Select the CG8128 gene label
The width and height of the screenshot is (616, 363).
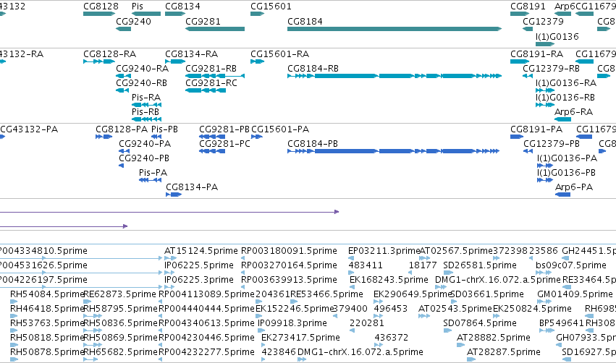coord(101,7)
